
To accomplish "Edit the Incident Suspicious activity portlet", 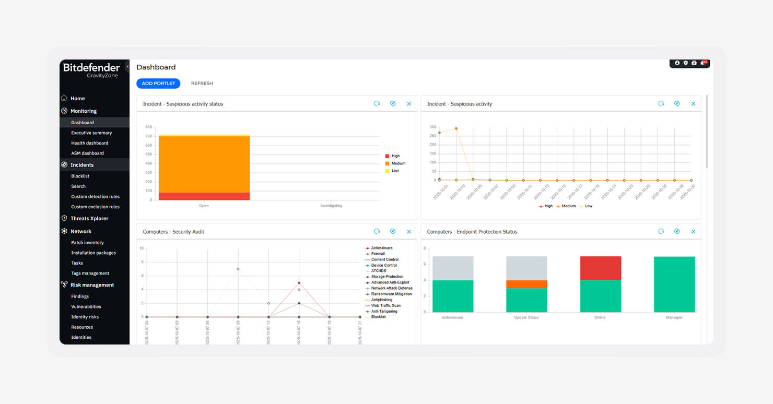I will (677, 104).
